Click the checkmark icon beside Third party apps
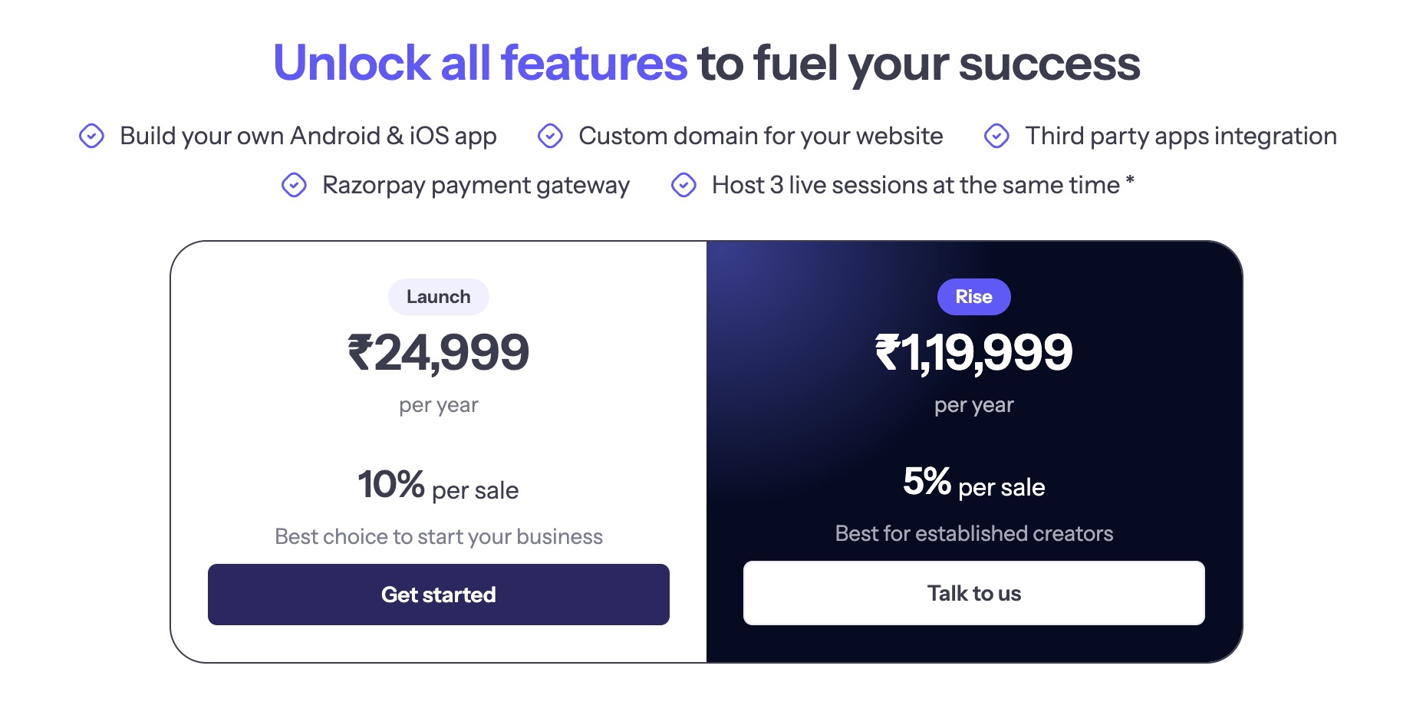 coord(996,136)
